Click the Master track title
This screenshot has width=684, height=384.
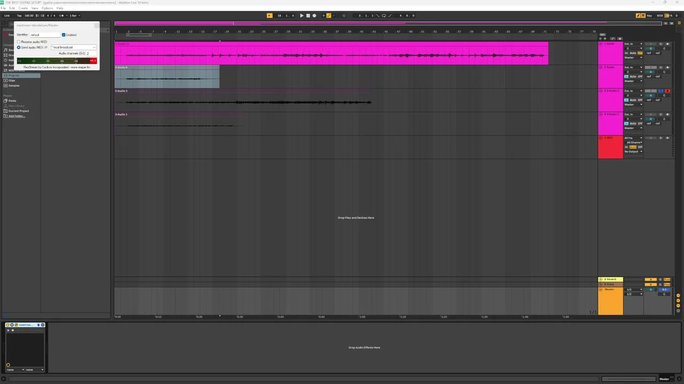[x=609, y=290]
